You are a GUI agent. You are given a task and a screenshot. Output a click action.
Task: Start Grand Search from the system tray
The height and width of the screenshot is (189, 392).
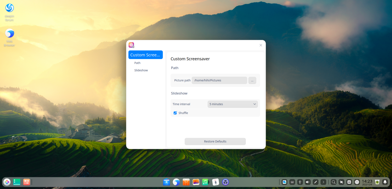333,182
